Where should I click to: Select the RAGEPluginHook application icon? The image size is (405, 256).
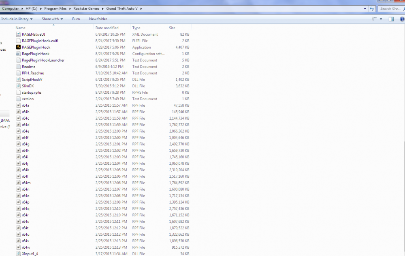pos(18,47)
